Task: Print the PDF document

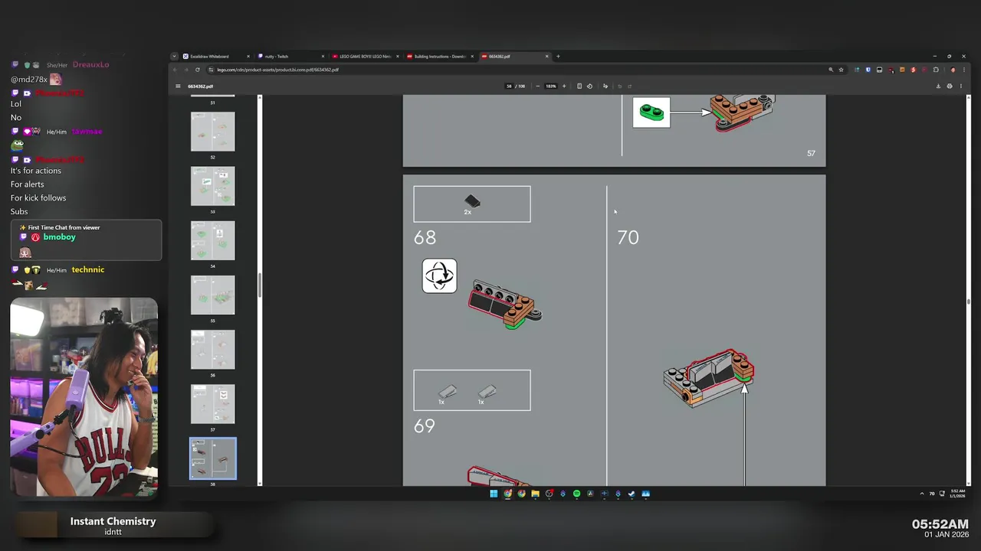Action: point(950,86)
